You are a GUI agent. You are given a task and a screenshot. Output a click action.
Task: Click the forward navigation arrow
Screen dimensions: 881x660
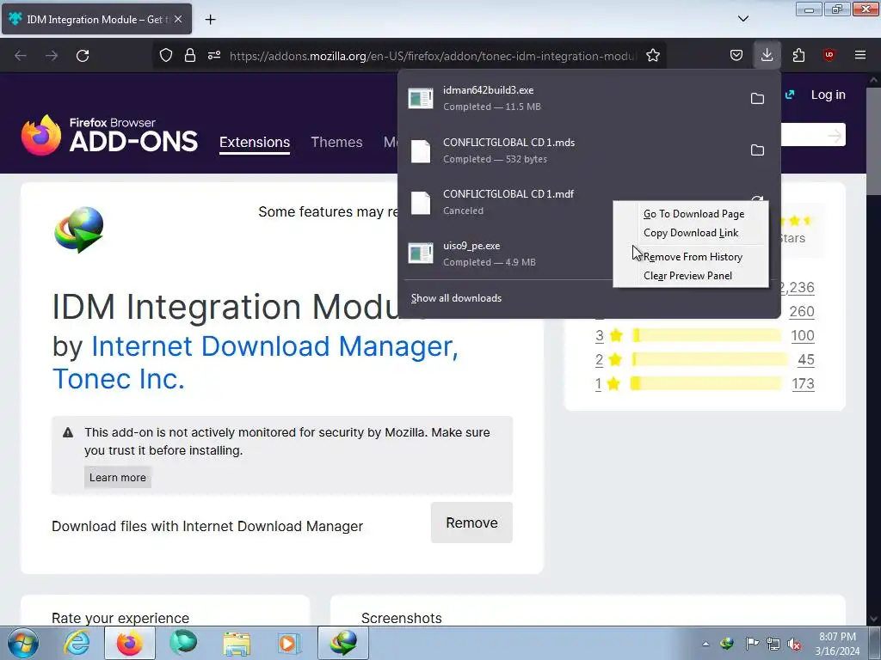pyautogui.click(x=52, y=56)
